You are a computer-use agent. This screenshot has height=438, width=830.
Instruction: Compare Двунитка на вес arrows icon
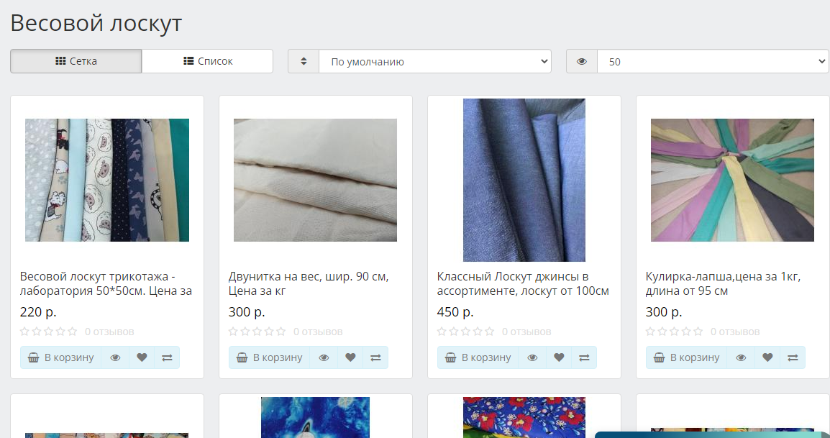coord(376,357)
